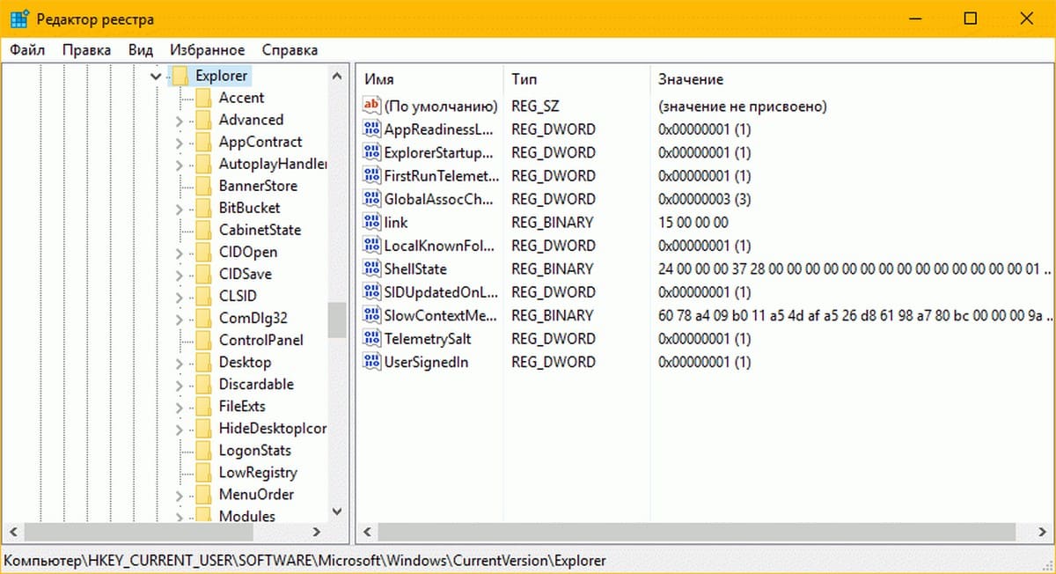Open the Файл menu

[27, 50]
